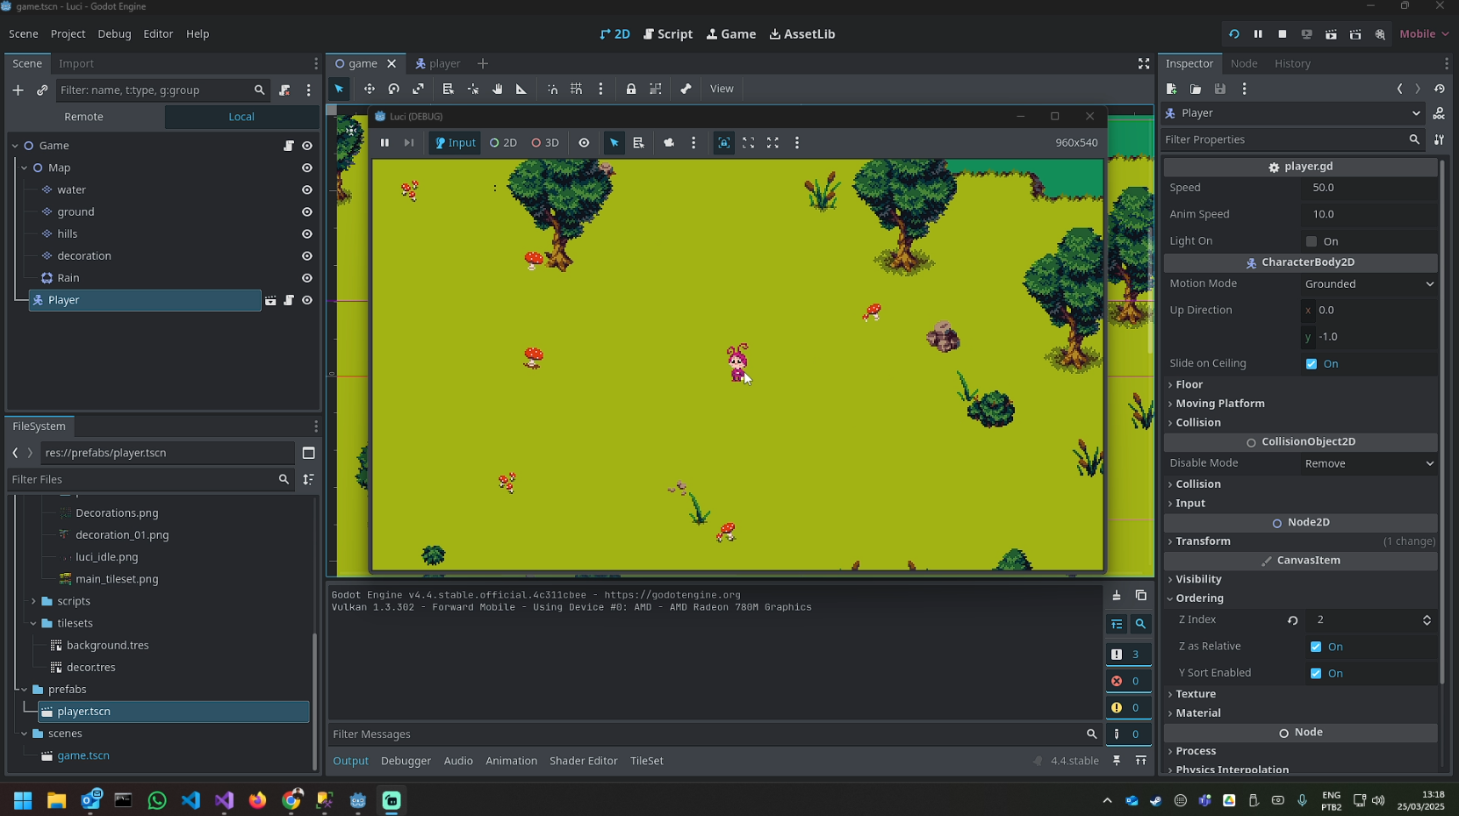Open the Debug menu
1459x816 pixels.
coord(114,34)
